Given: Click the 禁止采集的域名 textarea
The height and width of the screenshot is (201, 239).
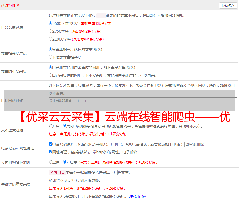Looking at the screenshot, I should pyautogui.click(x=143, y=107).
